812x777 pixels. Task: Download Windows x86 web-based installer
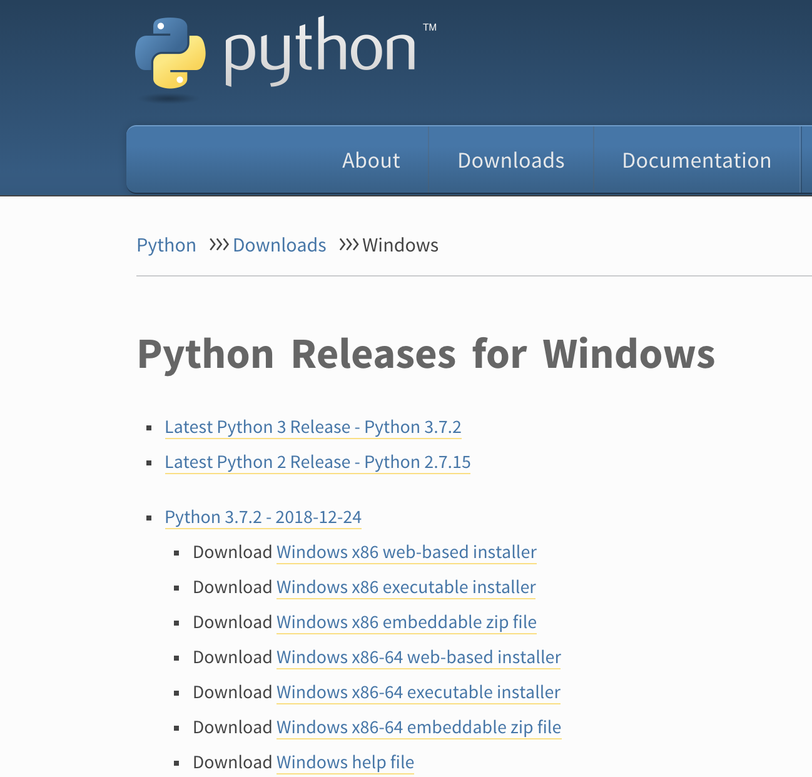[x=405, y=552]
